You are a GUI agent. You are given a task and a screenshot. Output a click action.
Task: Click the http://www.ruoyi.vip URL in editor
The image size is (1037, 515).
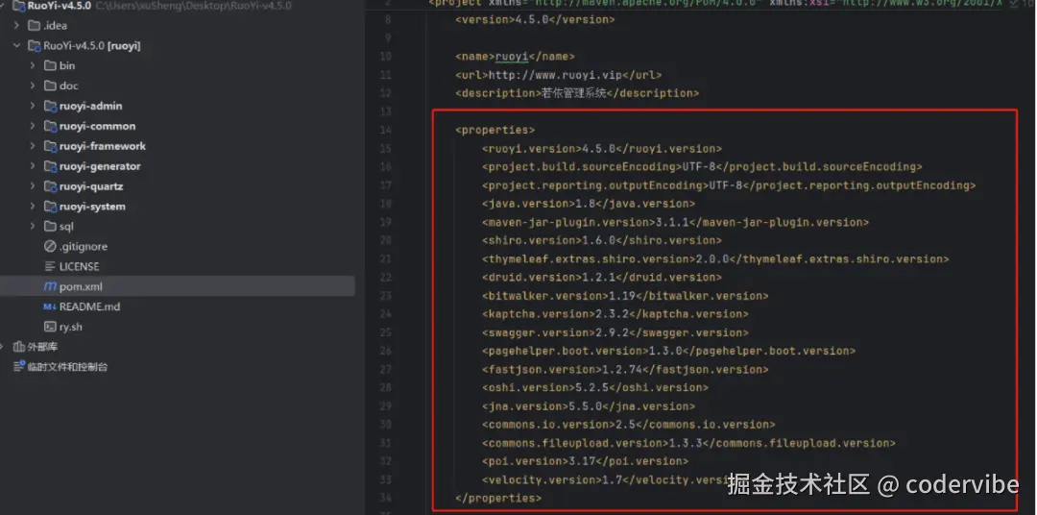click(x=556, y=75)
